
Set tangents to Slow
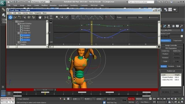coord(87,17)
